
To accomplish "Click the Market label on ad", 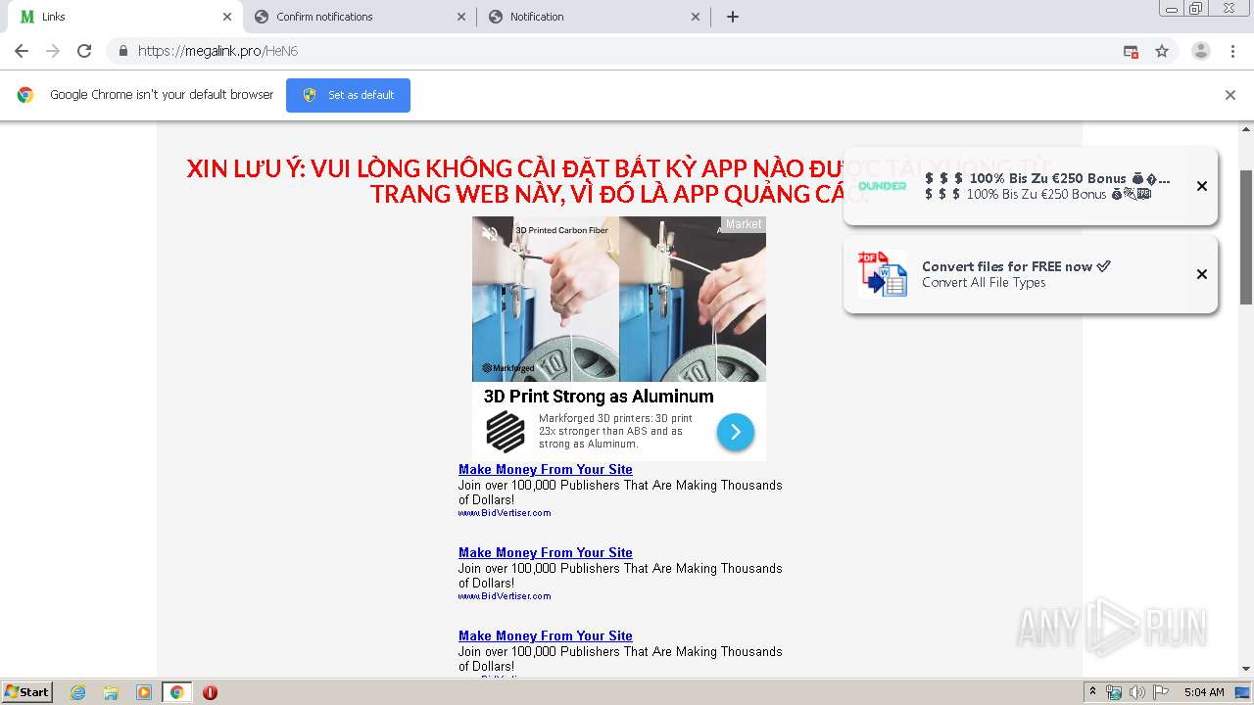I will click(744, 224).
